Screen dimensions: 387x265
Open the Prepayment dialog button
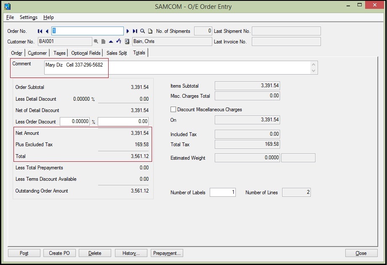(x=167, y=253)
